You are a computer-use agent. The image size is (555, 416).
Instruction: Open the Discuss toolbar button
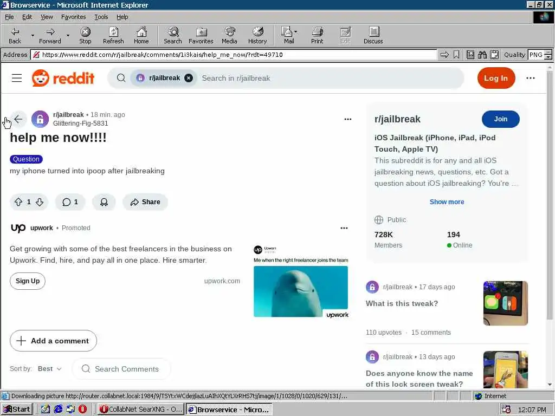click(x=373, y=35)
